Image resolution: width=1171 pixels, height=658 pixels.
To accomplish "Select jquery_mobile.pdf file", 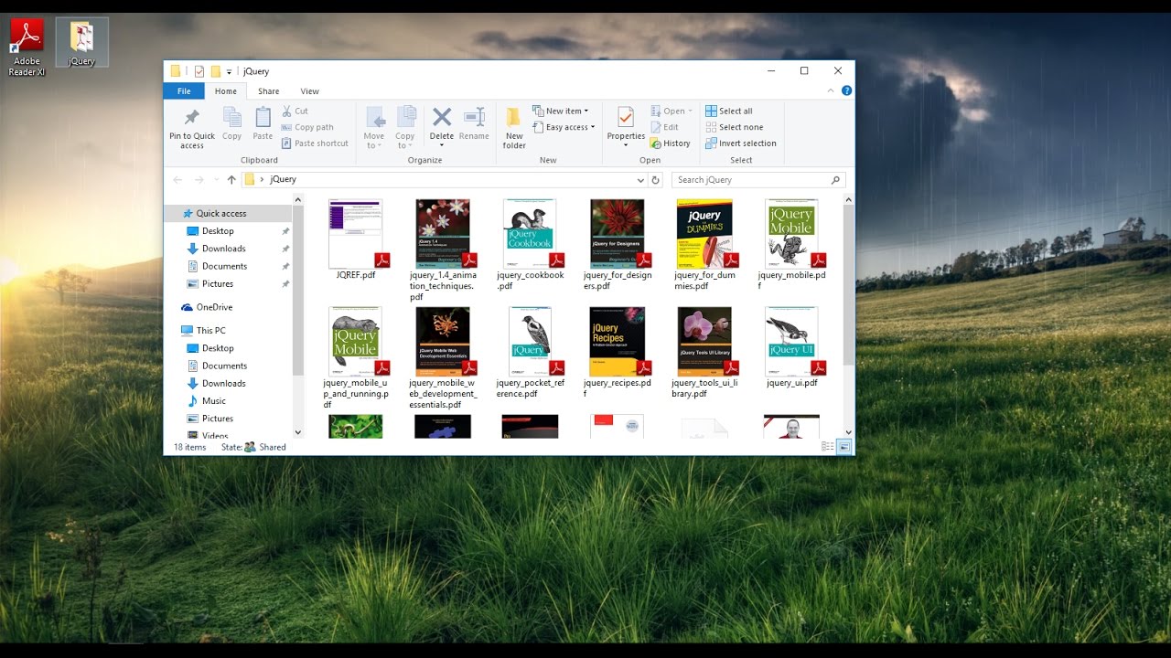I will coord(792,245).
